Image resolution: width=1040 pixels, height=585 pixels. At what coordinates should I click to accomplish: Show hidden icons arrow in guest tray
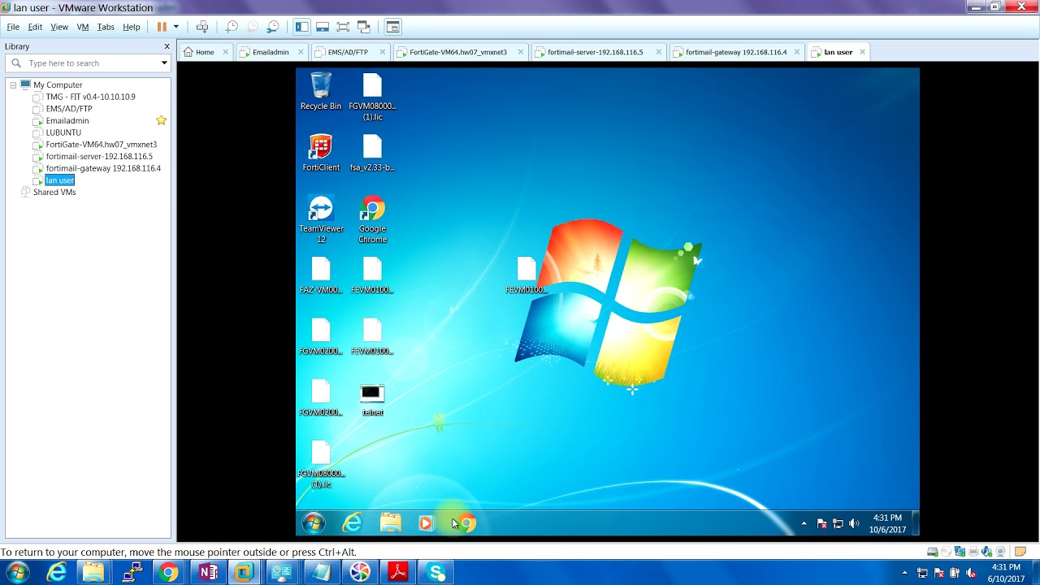804,523
